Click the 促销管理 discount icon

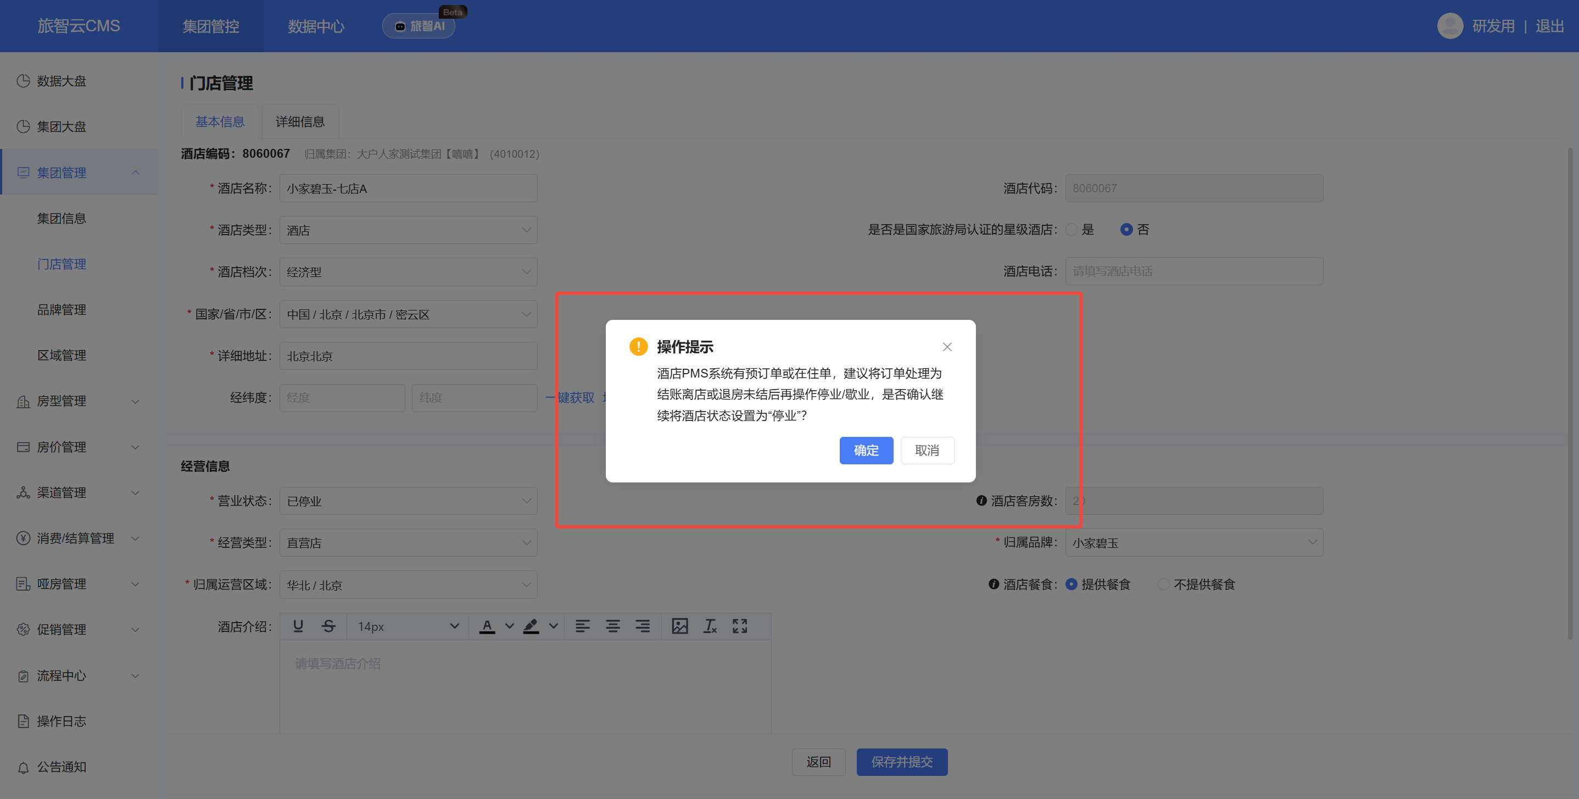[x=23, y=629]
